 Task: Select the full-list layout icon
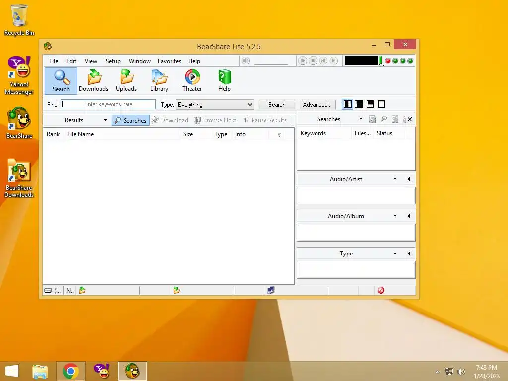tap(381, 104)
